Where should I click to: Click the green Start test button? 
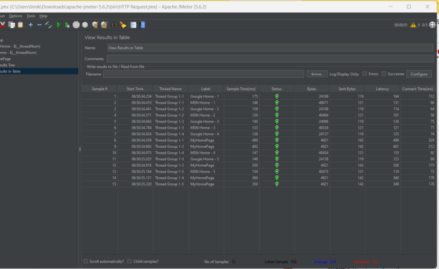pyautogui.click(x=59, y=25)
